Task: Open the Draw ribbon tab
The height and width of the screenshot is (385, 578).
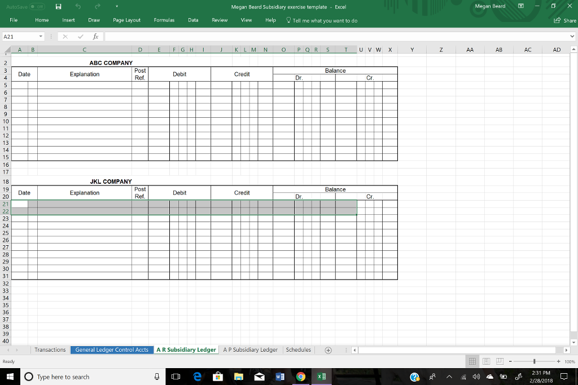Action: pos(94,20)
